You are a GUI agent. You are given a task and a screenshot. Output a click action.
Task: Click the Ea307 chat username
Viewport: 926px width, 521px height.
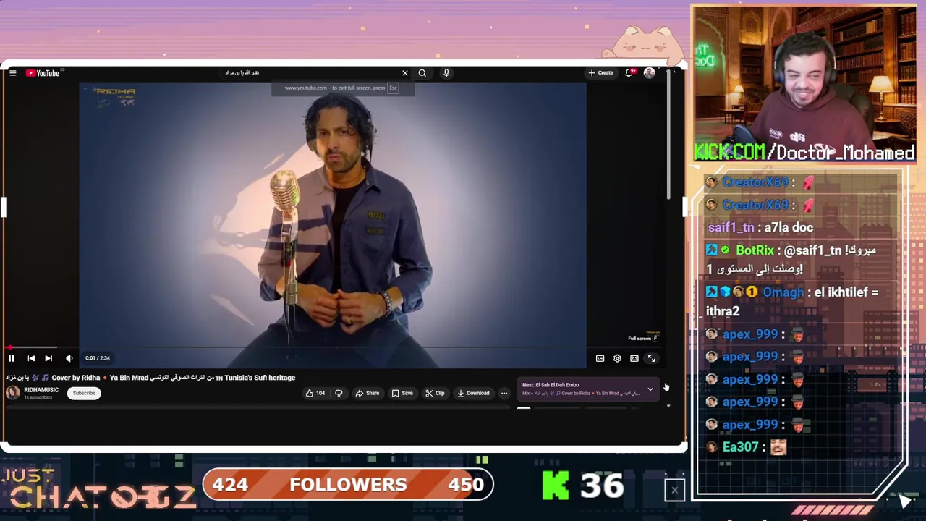740,447
